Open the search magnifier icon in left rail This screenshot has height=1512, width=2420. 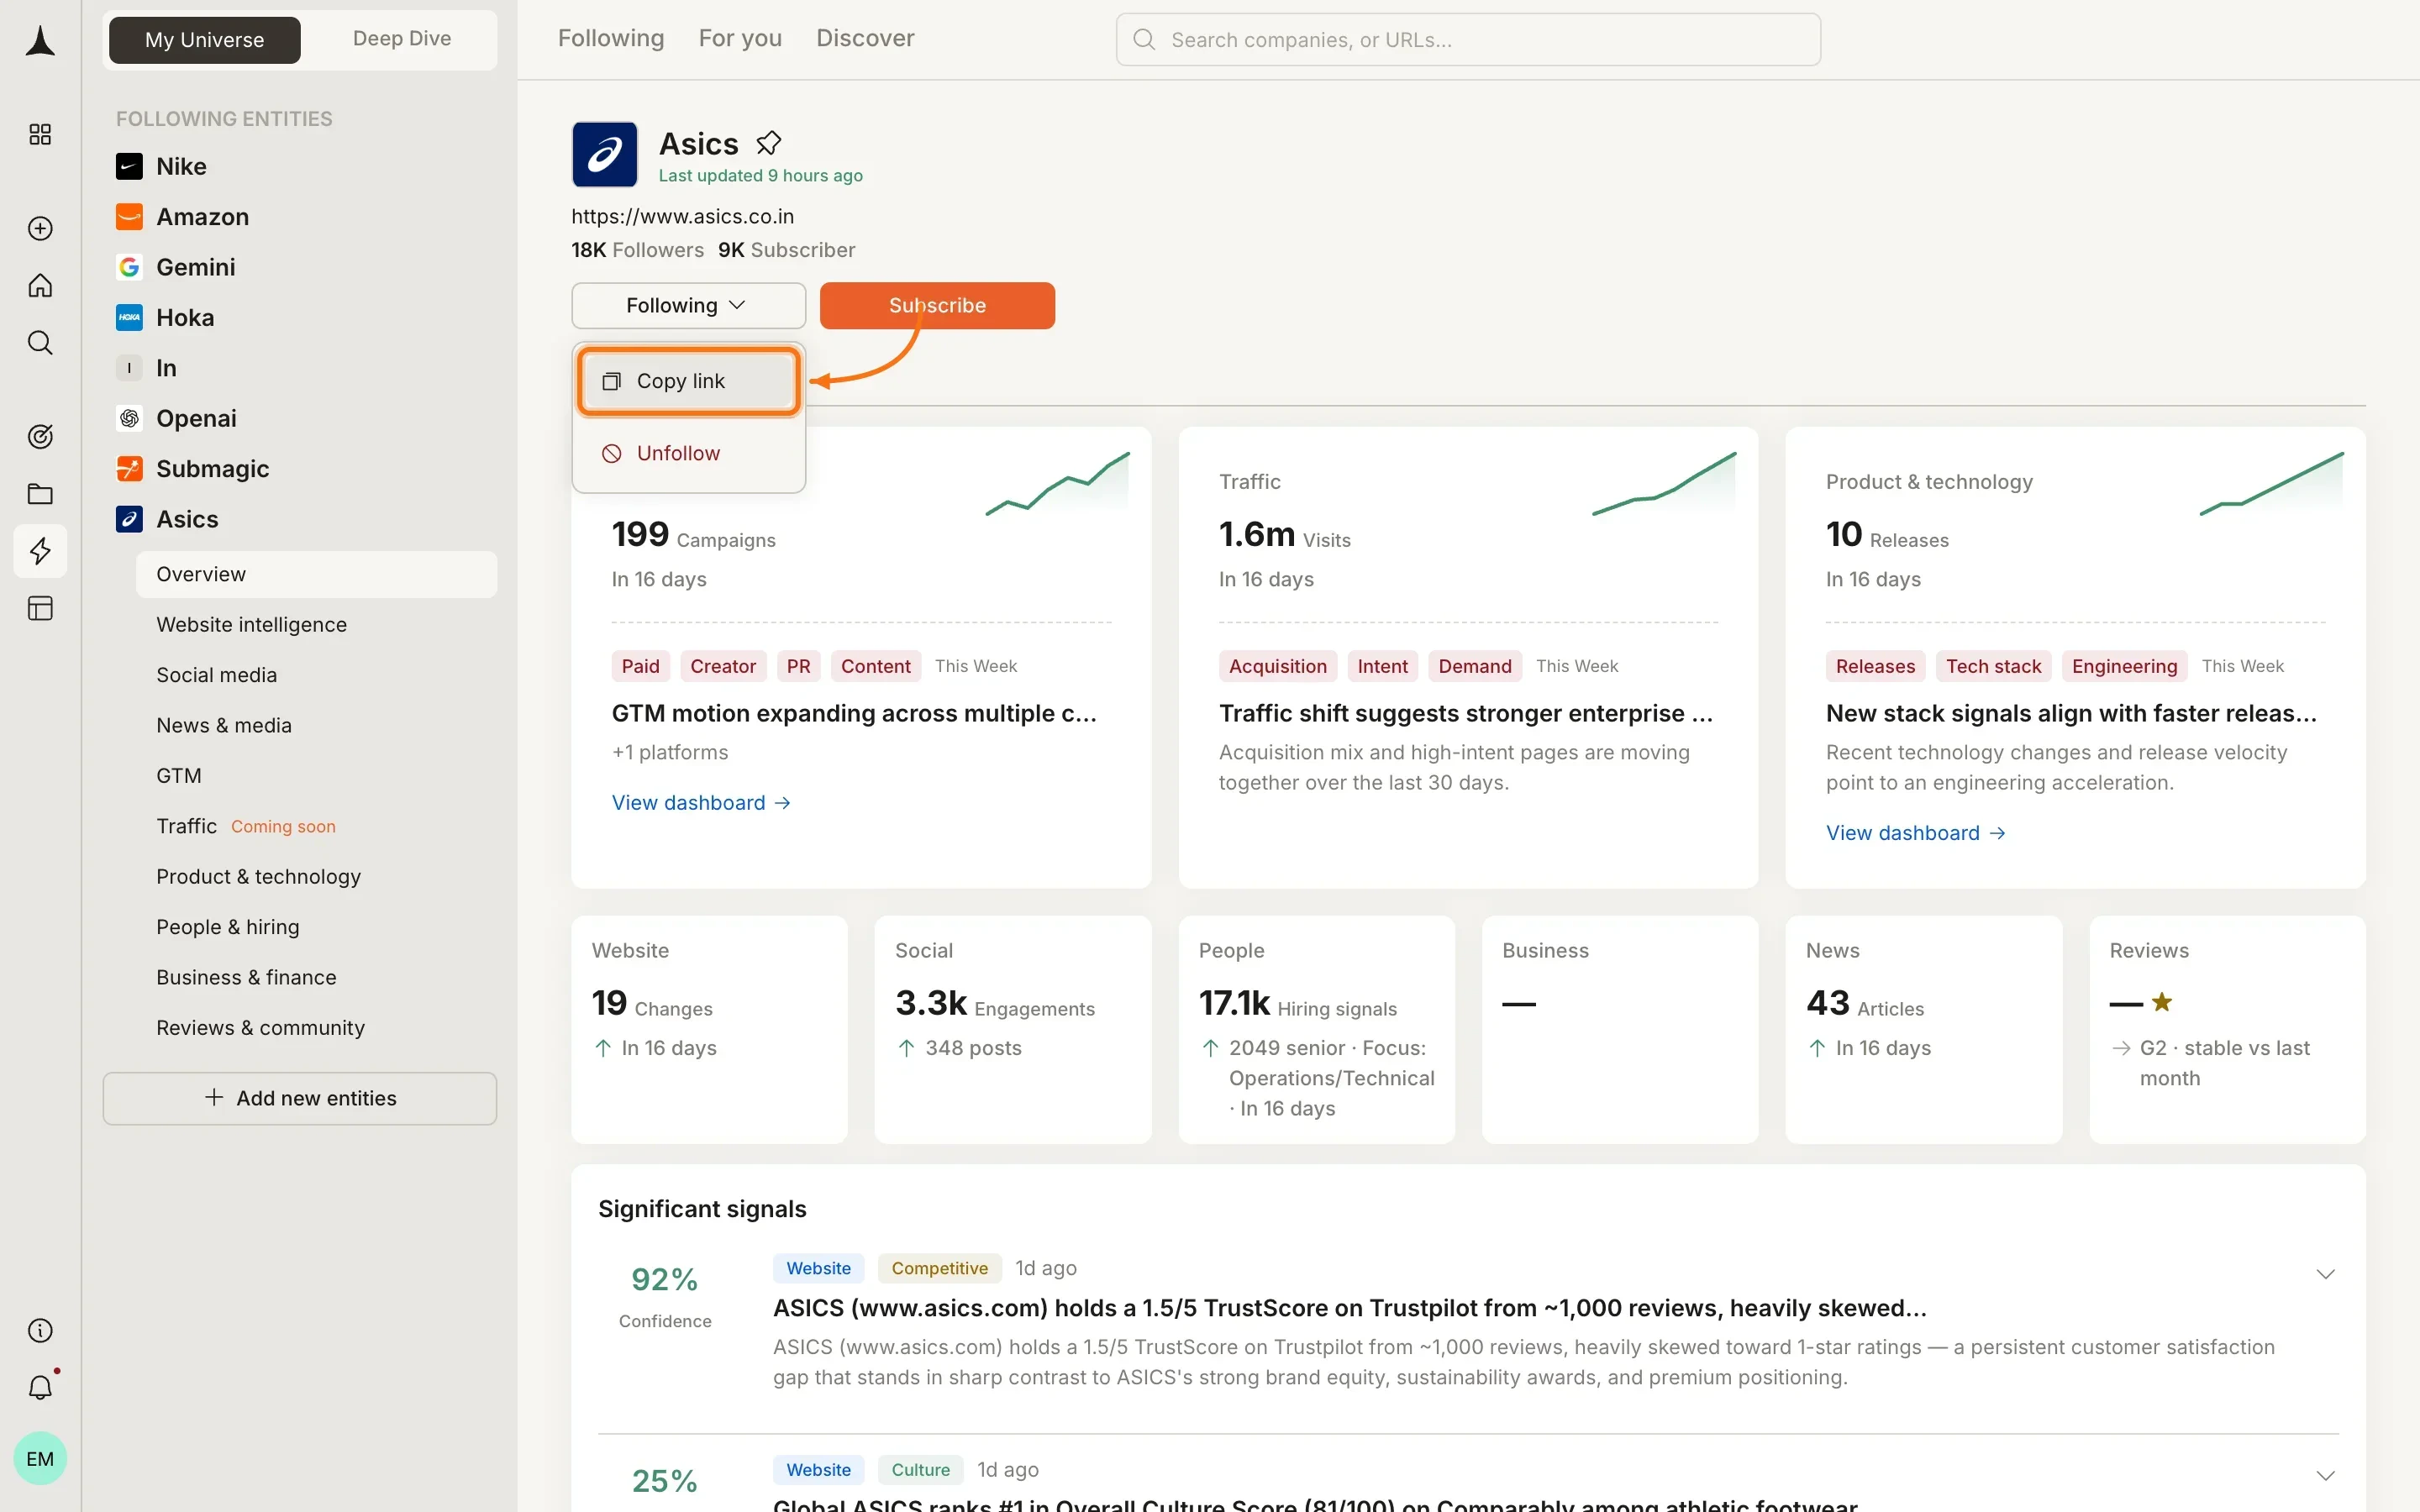tap(40, 342)
